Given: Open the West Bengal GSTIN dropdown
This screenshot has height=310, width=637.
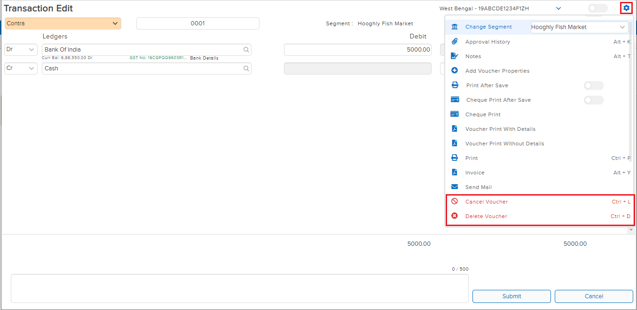Looking at the screenshot, I should tap(558, 8).
